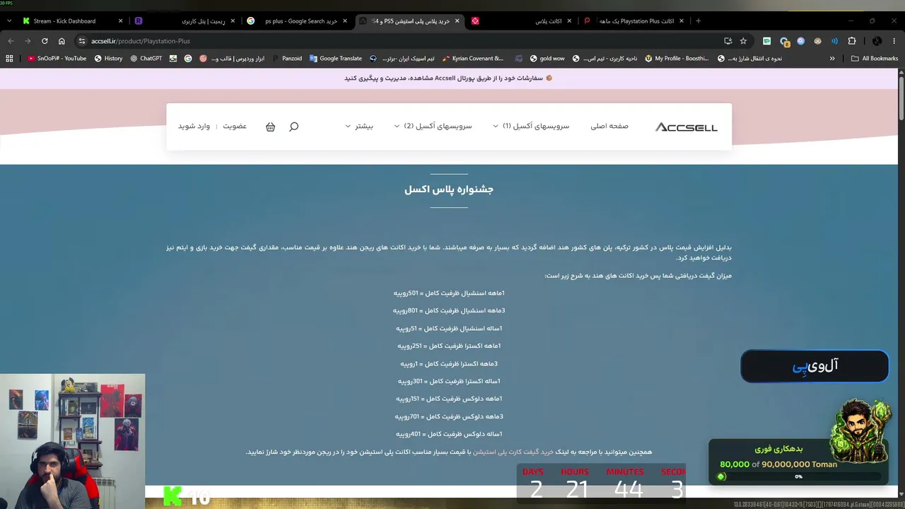Open the tab search dropdown arrow
905x509 pixels.
point(9,21)
